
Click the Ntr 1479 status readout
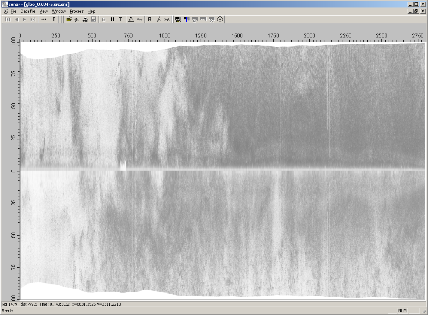[x=9, y=304]
